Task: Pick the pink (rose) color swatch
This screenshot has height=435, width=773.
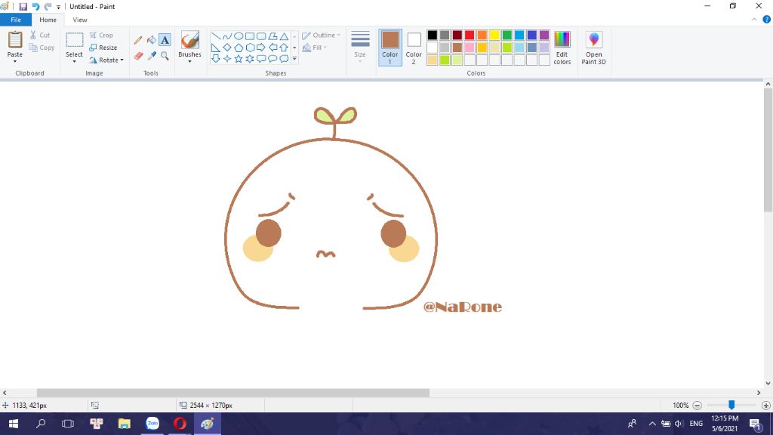Action: coord(470,48)
